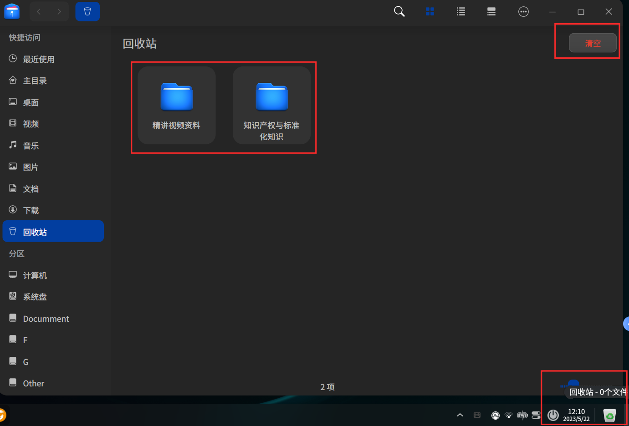Switch to detailed content view
Viewport: 629px width, 426px height.
(x=491, y=11)
